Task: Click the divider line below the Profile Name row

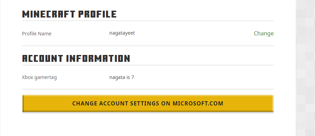Action: (x=148, y=46)
